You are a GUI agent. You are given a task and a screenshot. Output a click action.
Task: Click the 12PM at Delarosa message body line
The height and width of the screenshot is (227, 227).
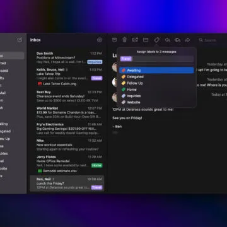143,110
